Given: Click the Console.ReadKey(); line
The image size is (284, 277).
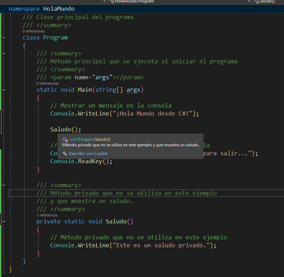Looking at the screenshot, I should pyautogui.click(x=81, y=161).
